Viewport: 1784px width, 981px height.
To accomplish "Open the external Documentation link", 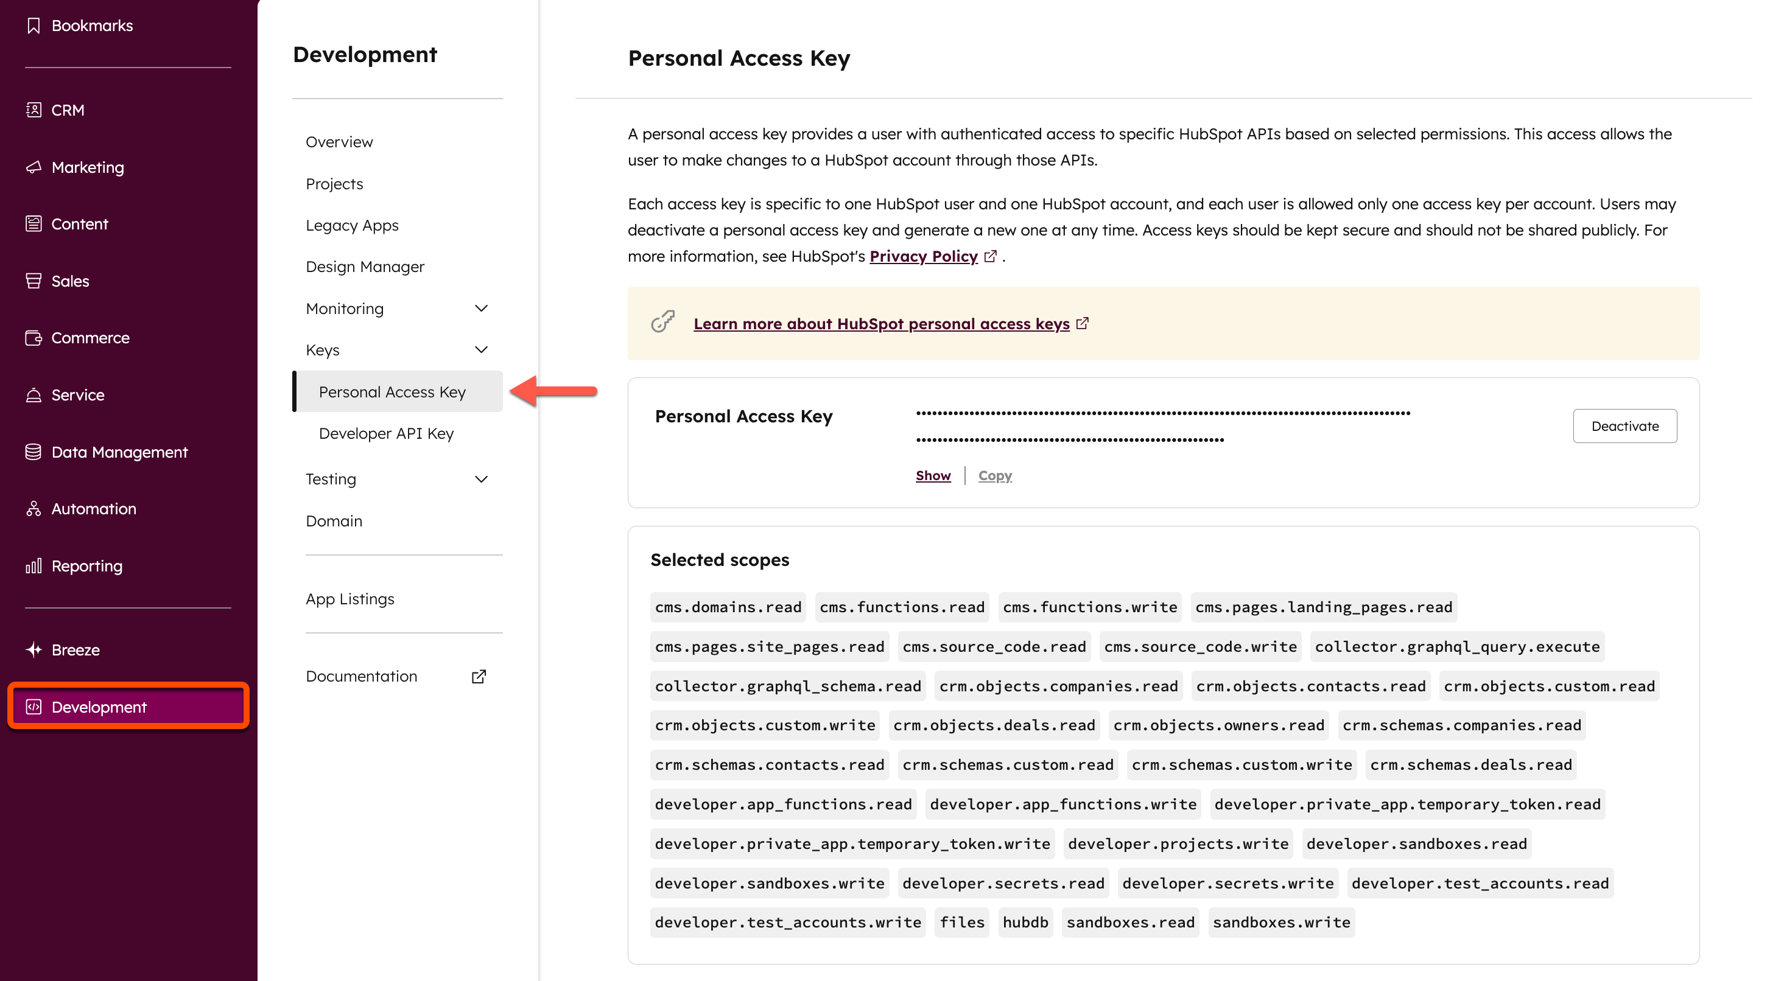I will coord(361,676).
